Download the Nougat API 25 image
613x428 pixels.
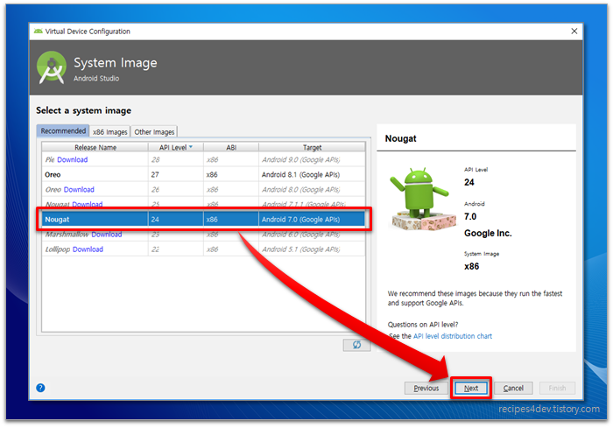tap(88, 204)
